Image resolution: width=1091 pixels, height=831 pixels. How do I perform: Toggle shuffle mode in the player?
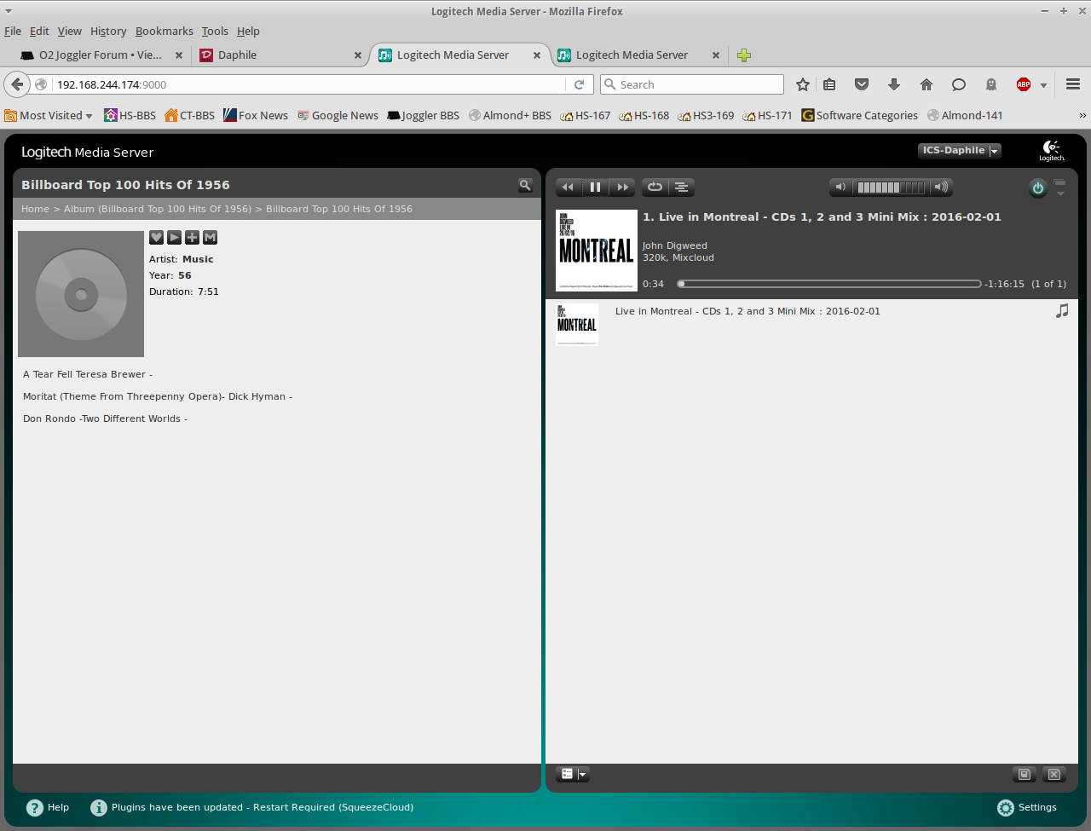682,188
